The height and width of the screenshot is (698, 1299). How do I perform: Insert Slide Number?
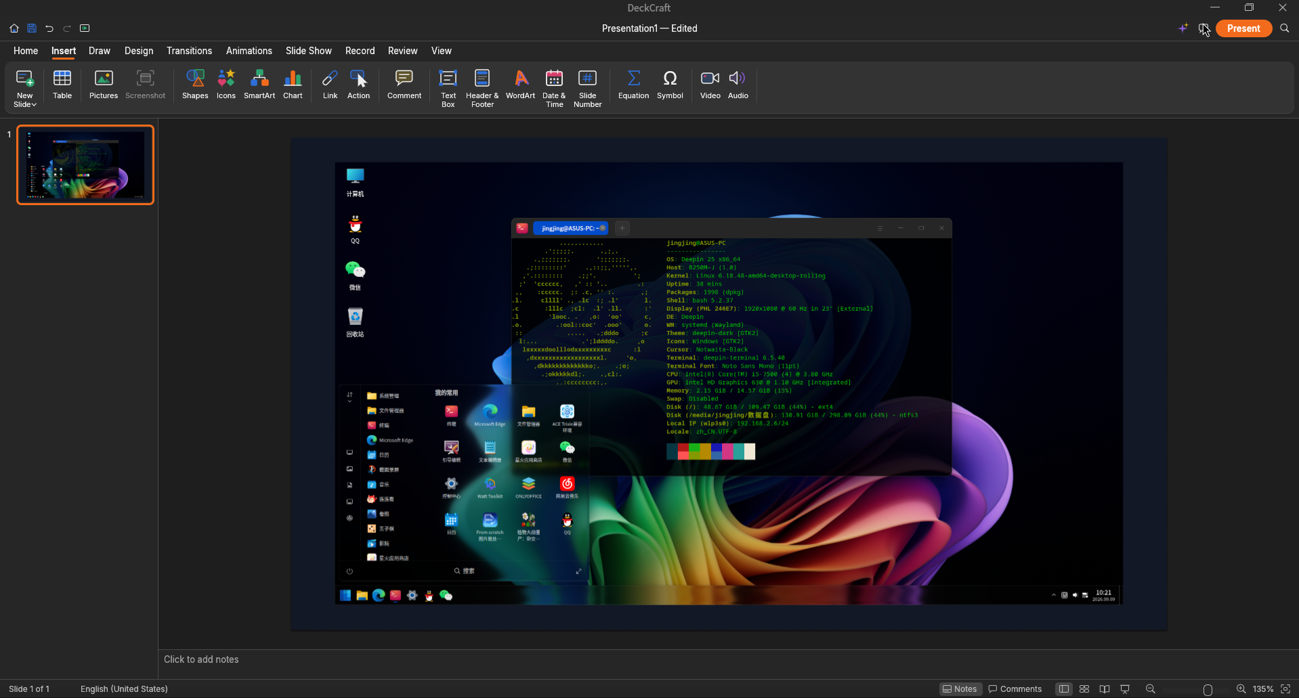tap(587, 89)
